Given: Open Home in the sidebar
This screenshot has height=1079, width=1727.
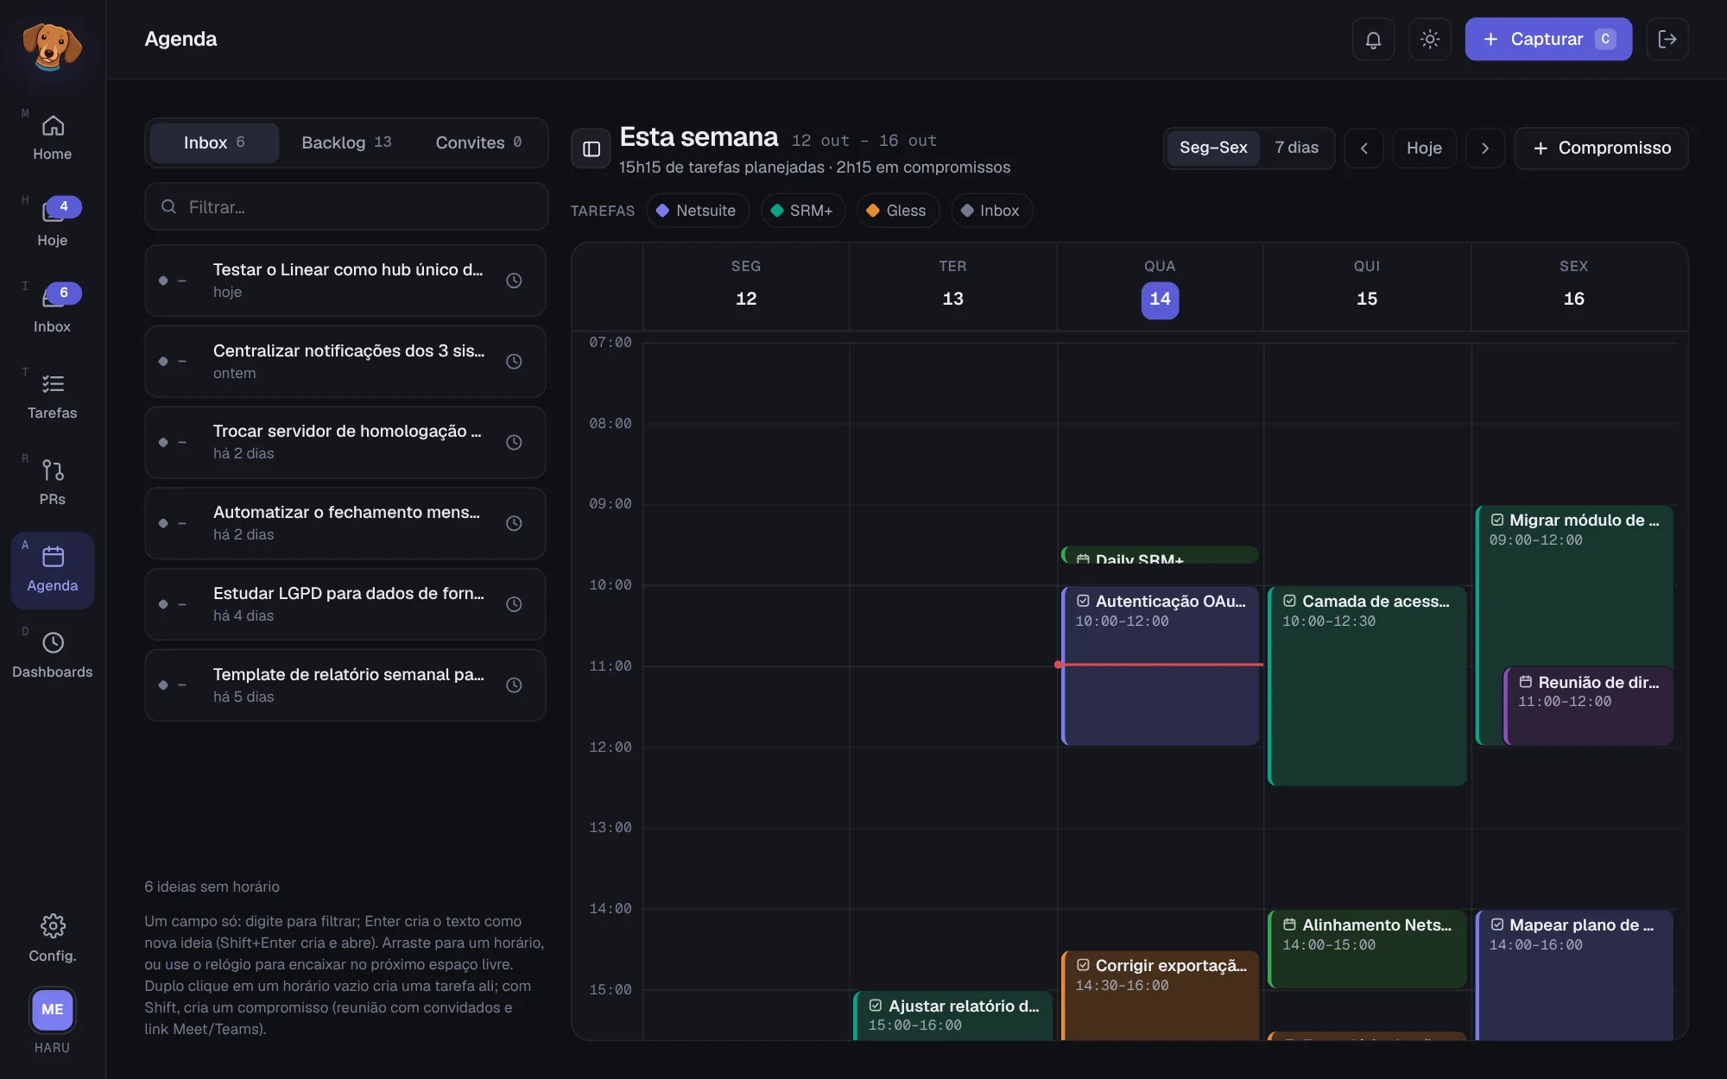Looking at the screenshot, I should (x=53, y=138).
